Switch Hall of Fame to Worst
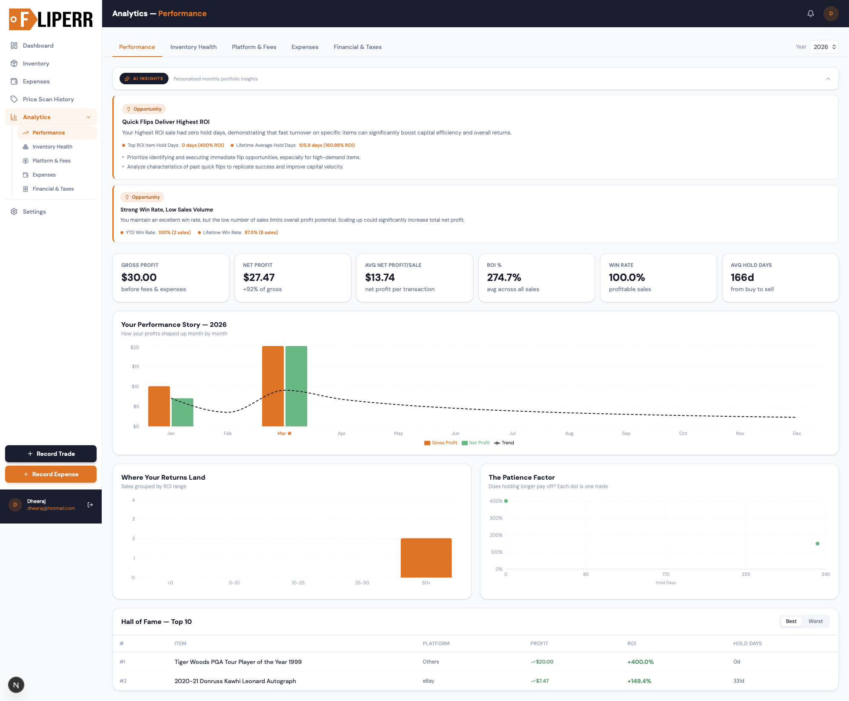 815,621
